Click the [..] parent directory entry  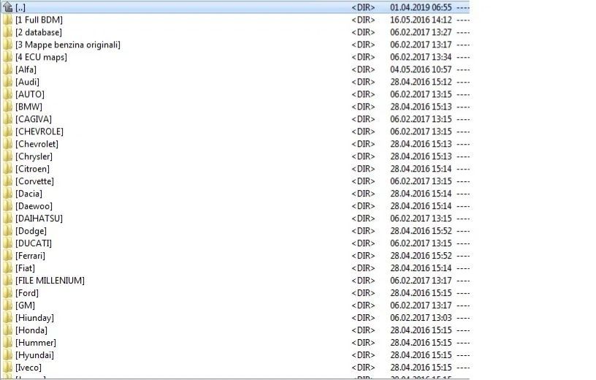tap(20, 7)
